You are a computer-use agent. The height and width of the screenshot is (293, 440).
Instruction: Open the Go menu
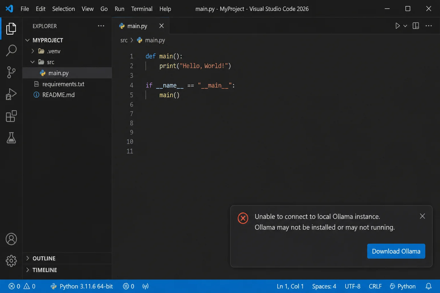[104, 9]
